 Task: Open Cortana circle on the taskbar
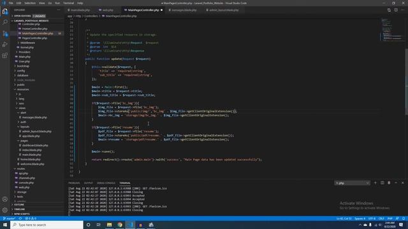tap(88, 225)
